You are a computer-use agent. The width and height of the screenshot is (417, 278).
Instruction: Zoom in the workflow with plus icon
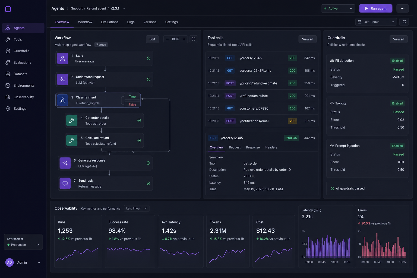(x=184, y=39)
